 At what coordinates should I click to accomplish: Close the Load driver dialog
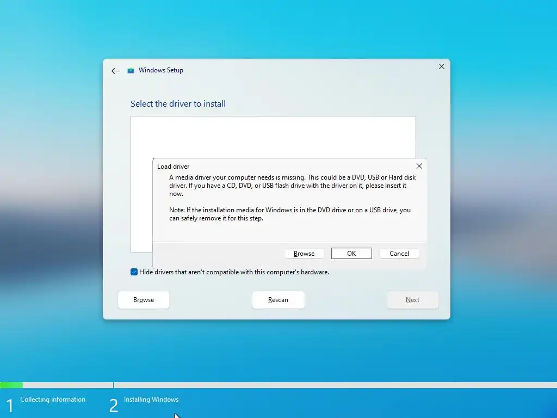[419, 166]
